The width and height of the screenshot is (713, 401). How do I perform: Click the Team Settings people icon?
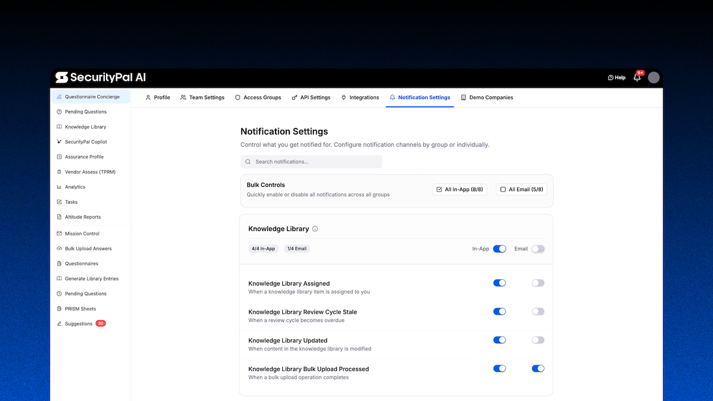[x=183, y=97]
